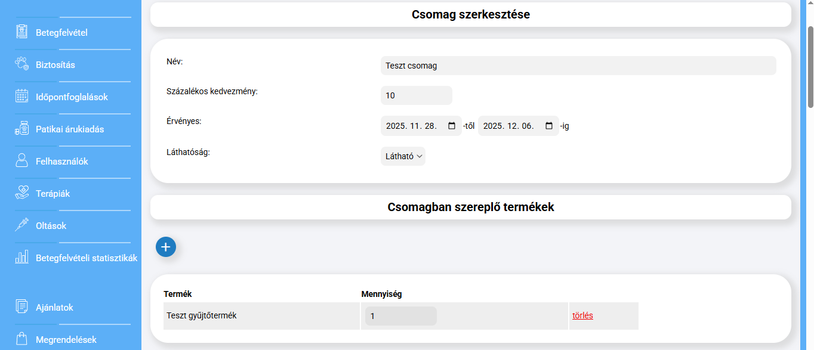
Task: Click the Oltások syringe icon
Action: point(22,225)
